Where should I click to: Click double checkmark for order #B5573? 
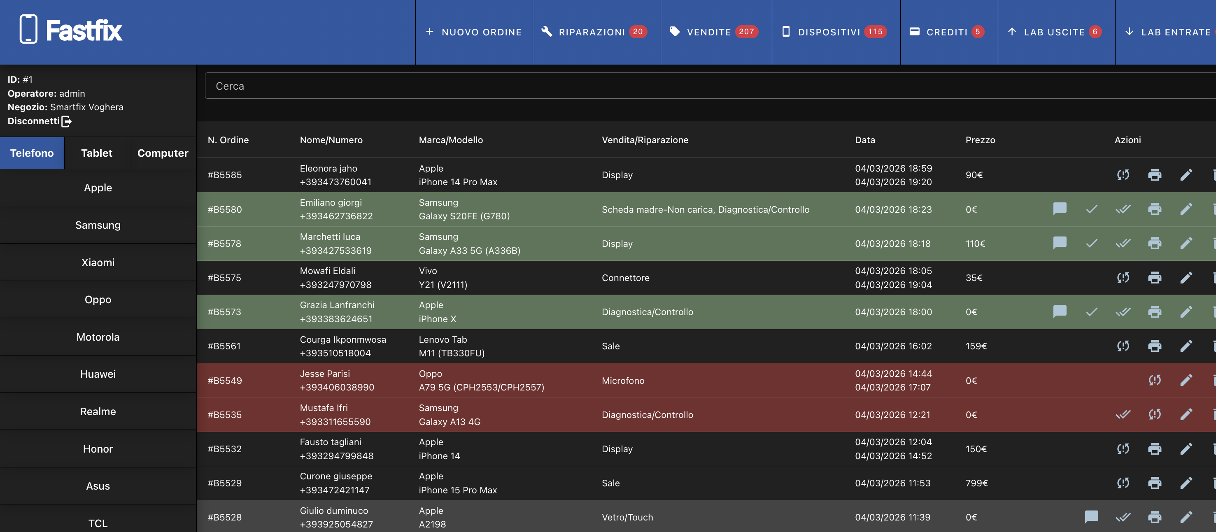[1123, 312]
